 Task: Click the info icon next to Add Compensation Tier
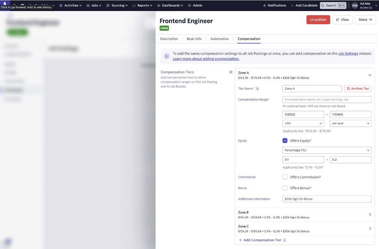point(285,240)
